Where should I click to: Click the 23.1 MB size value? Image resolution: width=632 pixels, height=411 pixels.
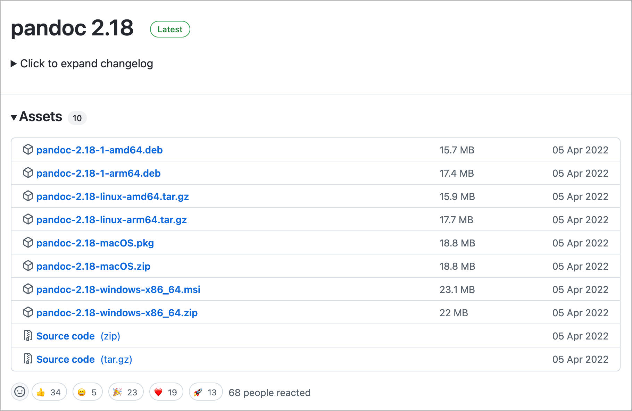(x=457, y=290)
